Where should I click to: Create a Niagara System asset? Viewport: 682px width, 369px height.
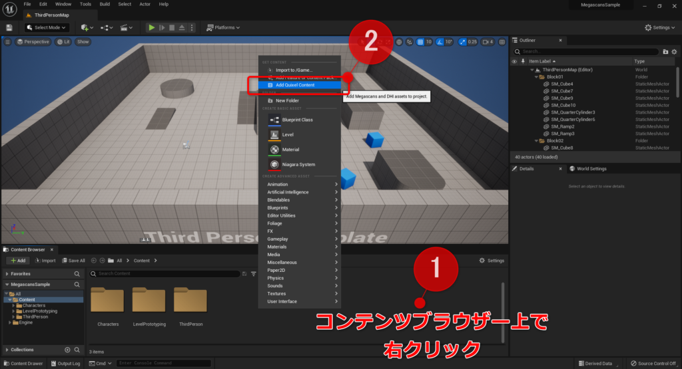[x=299, y=164]
